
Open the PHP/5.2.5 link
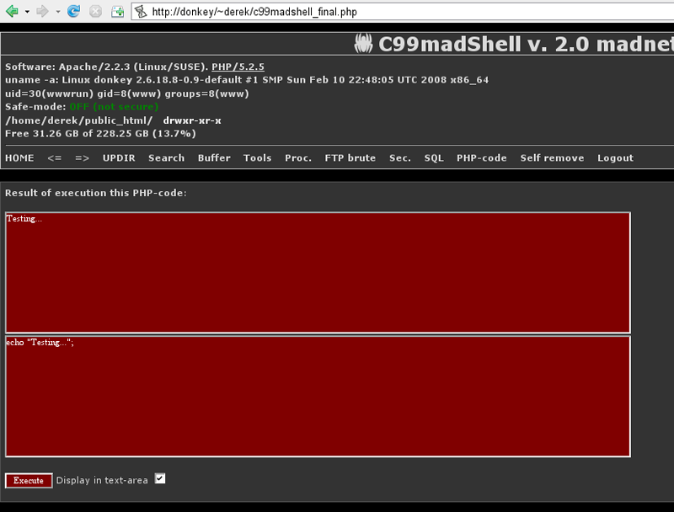(x=238, y=67)
